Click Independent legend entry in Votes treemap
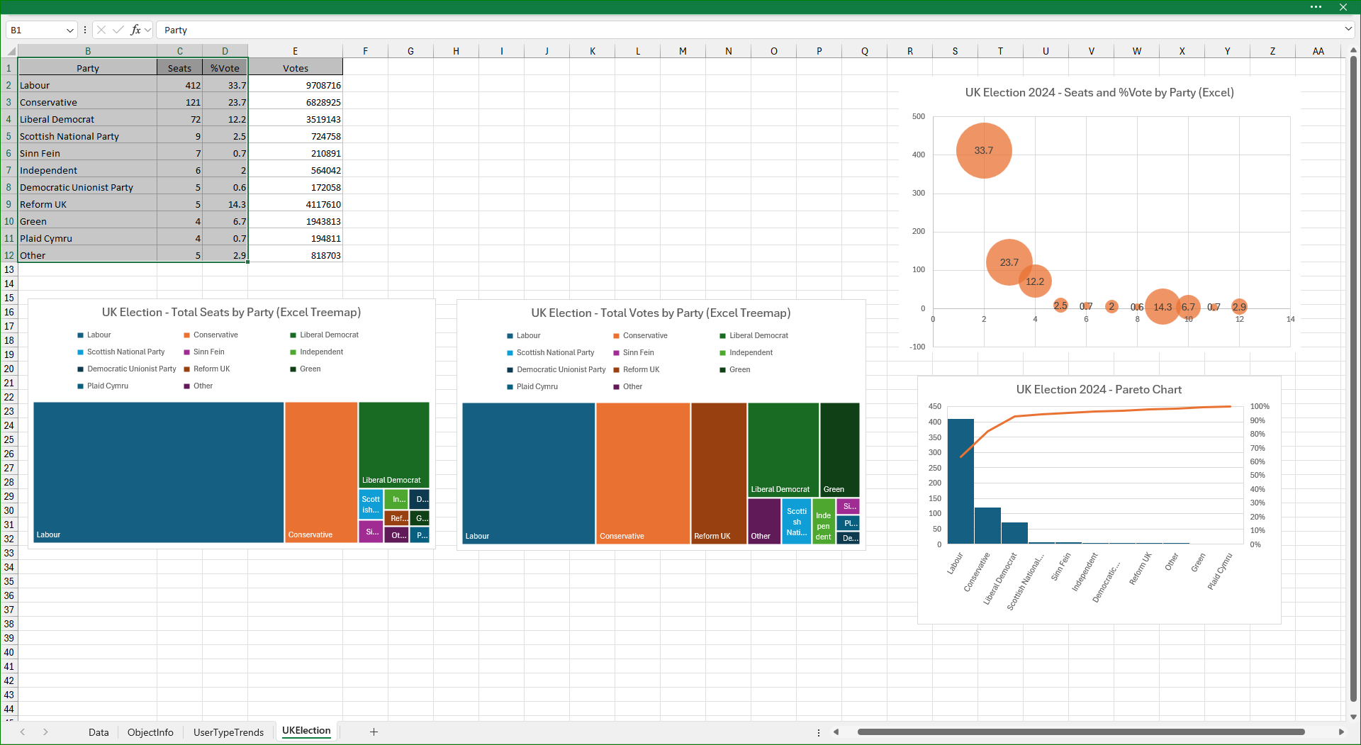 tap(746, 352)
